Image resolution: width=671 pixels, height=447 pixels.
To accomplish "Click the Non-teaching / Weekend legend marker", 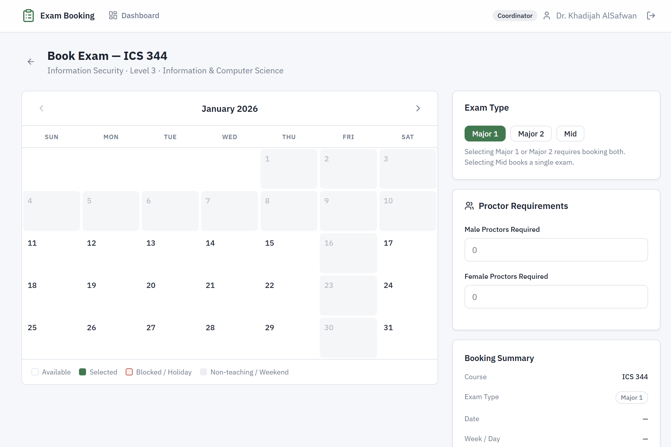I will [x=204, y=372].
